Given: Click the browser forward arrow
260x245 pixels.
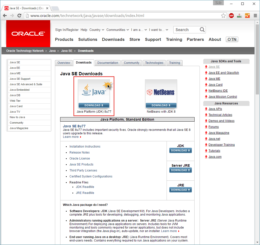Looking at the screenshot, I should (12, 15).
